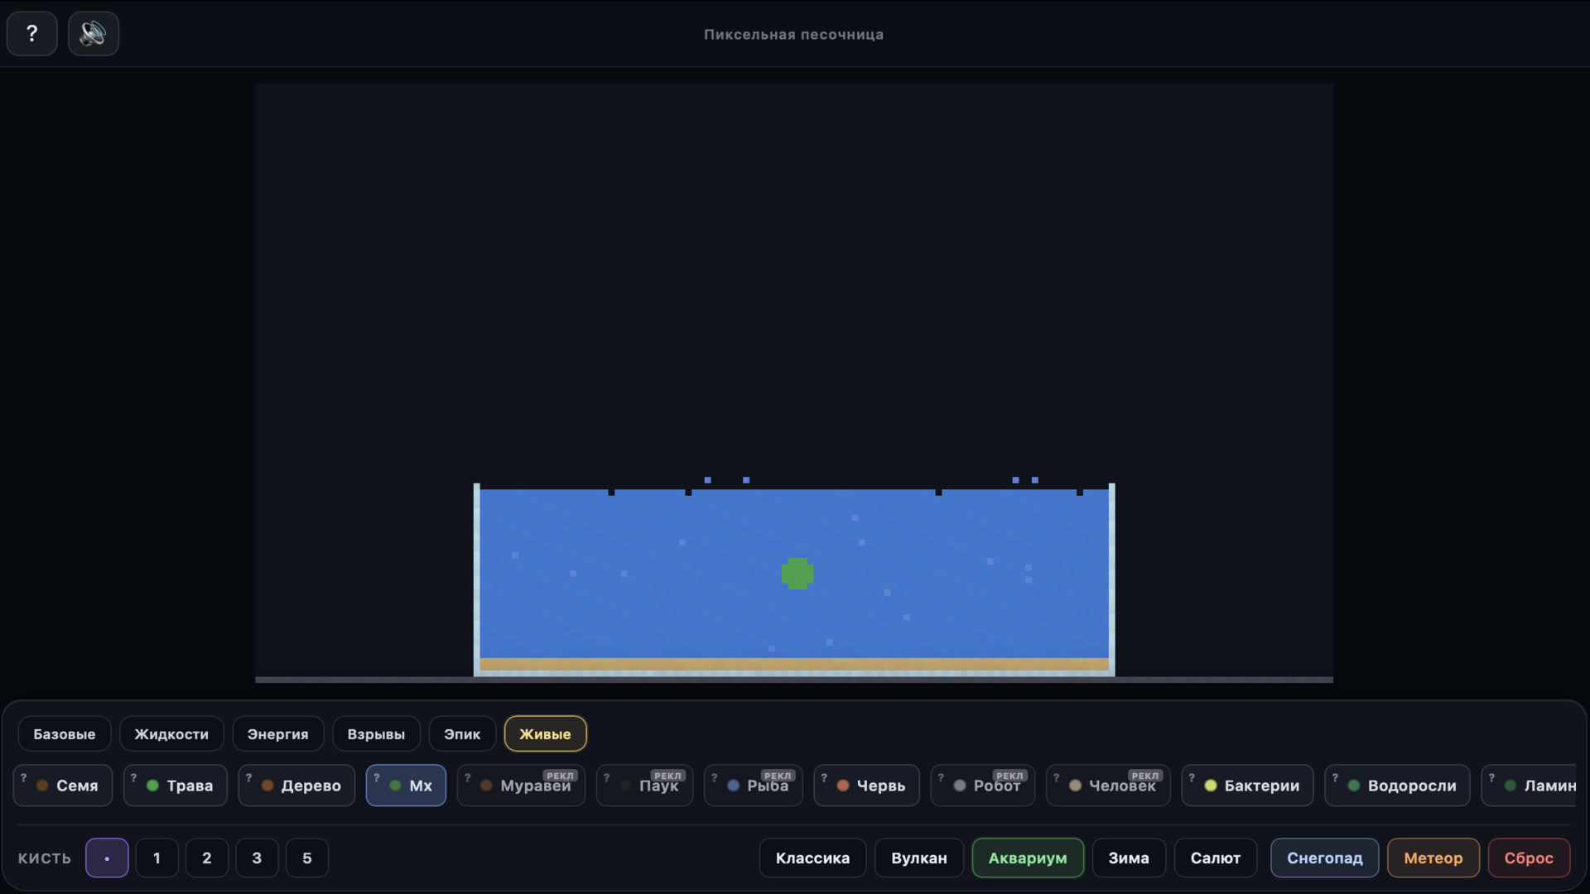
Task: Select the smallest dot brush size
Action: [x=107, y=858]
